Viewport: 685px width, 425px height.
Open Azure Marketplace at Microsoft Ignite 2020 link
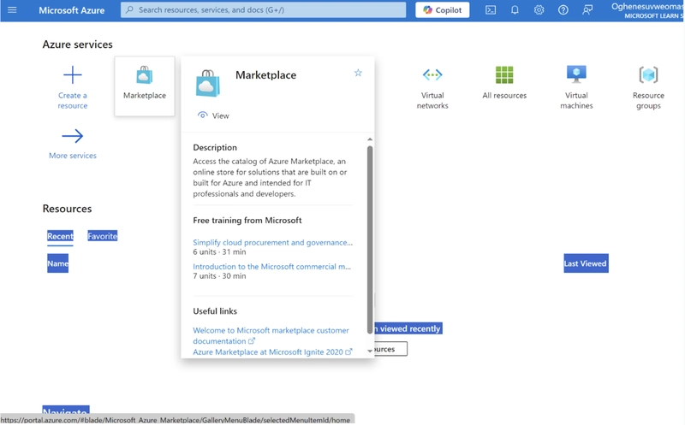[272, 351]
